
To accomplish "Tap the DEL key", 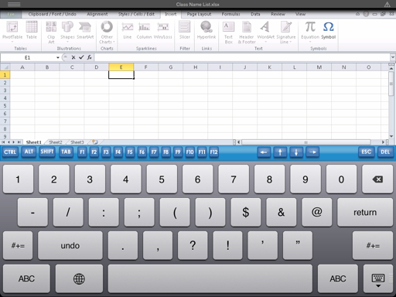I will 385,152.
